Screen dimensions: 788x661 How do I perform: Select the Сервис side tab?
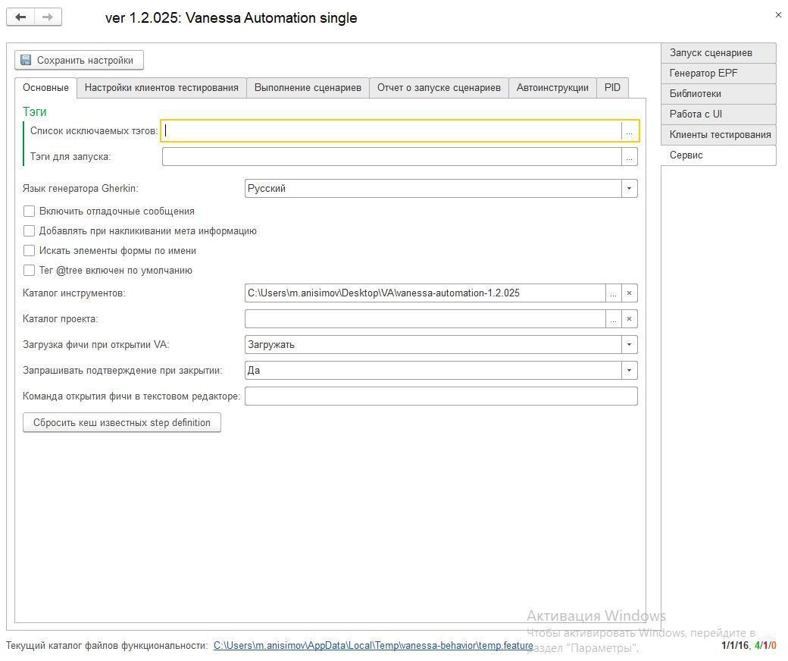pyautogui.click(x=718, y=155)
